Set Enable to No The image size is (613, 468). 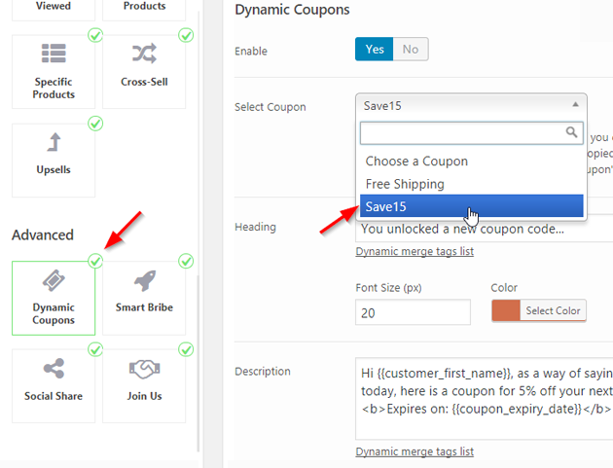pyautogui.click(x=411, y=50)
